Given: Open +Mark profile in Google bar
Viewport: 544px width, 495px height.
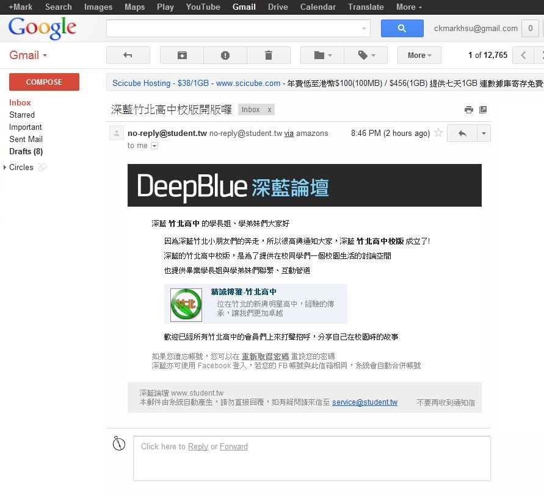Looking at the screenshot, I should coord(21,7).
